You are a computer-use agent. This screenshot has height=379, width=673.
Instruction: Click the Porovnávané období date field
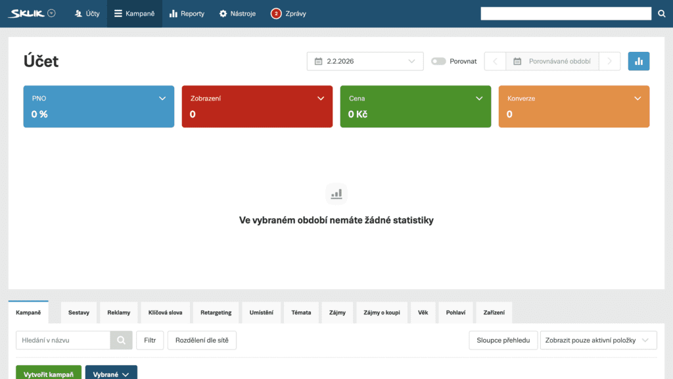coord(559,61)
